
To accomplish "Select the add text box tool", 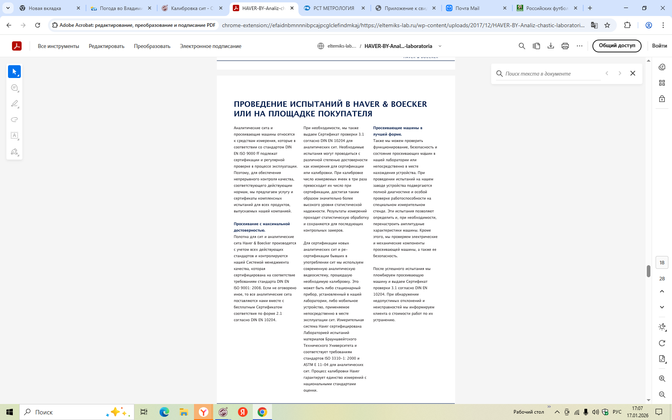I will 14,136.
